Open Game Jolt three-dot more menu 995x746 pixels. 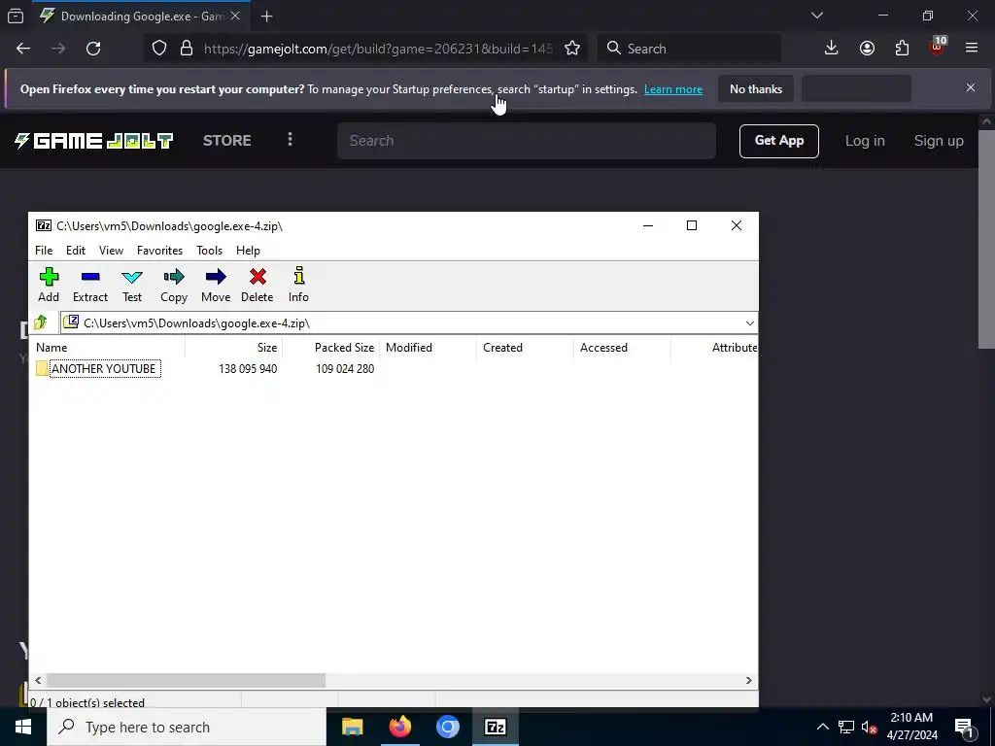290,139
